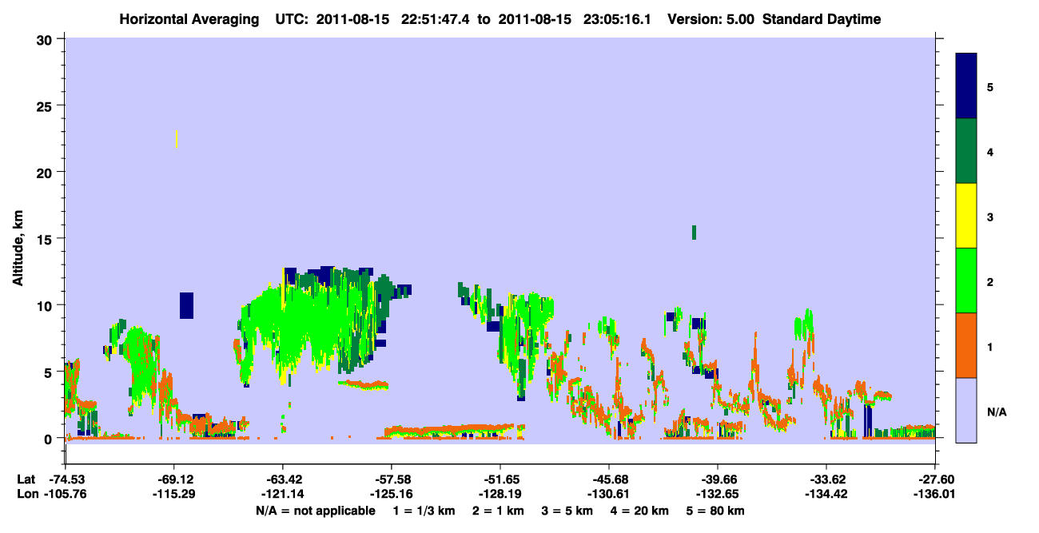
Task: Click legend text 'N/A = not applicable'
Action: click(315, 511)
